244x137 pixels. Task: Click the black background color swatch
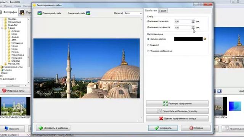188,39
